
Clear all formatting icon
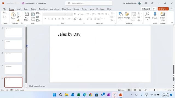coord(82,14)
